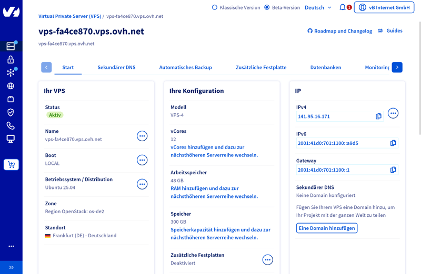The image size is (421, 274).
Task: Open the globe icon in sidebar
Action: pyautogui.click(x=11, y=86)
